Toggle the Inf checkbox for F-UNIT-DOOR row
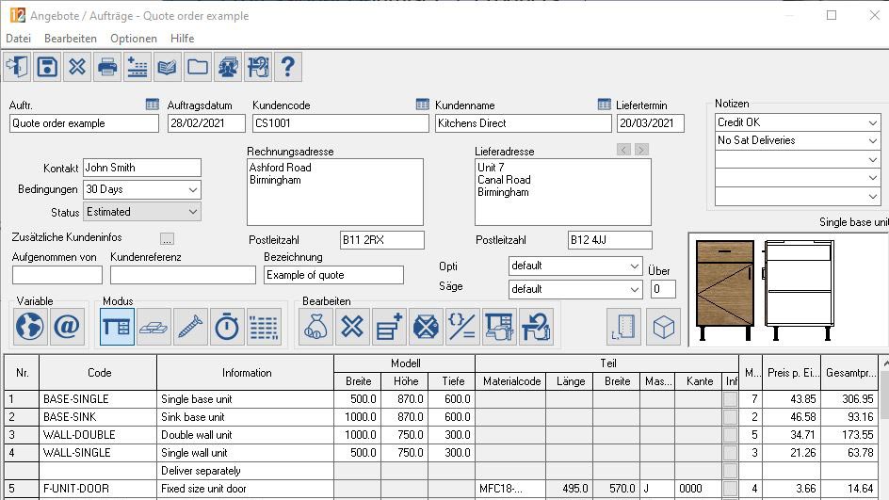Viewport: 889px width, 500px height. [731, 489]
